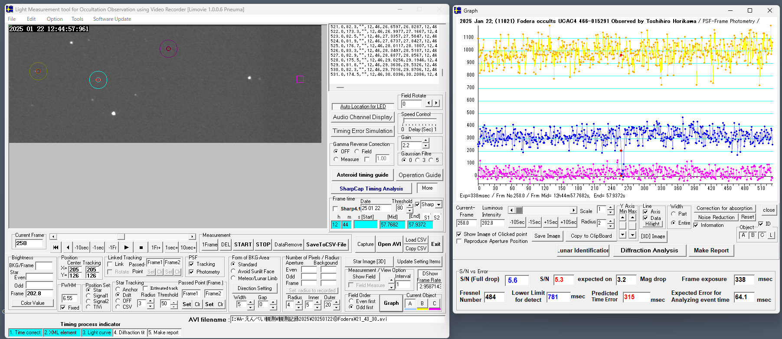The width and height of the screenshot is (782, 339).
Task: Uncheck the PSF Tracking checkbox
Action: [x=192, y=264]
